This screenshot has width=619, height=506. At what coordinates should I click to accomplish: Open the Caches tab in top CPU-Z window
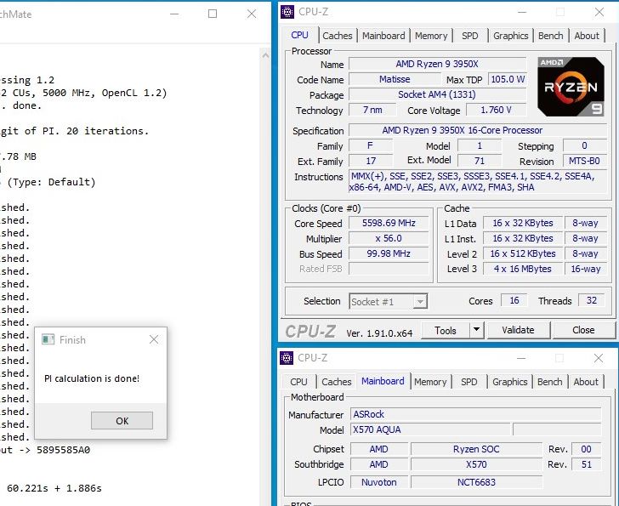click(337, 36)
